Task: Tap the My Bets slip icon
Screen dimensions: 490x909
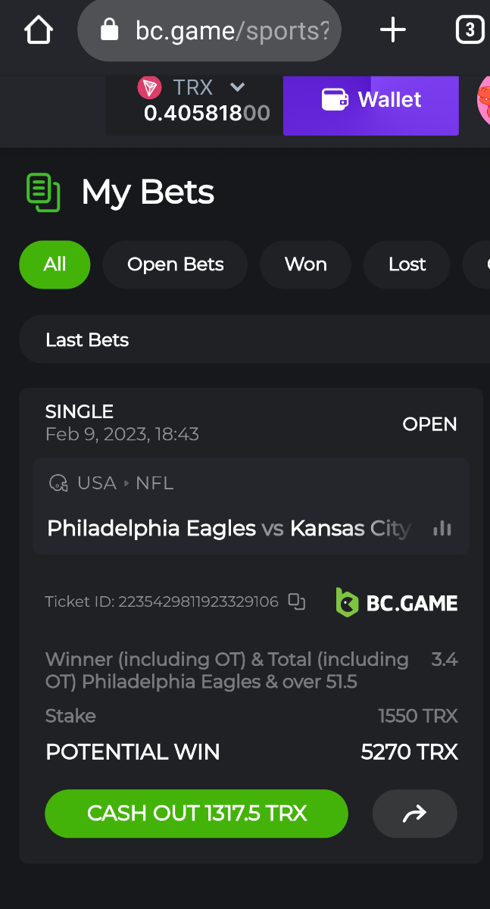Action: 43,192
